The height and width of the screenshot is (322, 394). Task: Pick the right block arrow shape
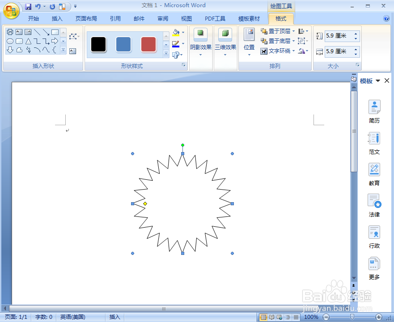click(x=55, y=41)
